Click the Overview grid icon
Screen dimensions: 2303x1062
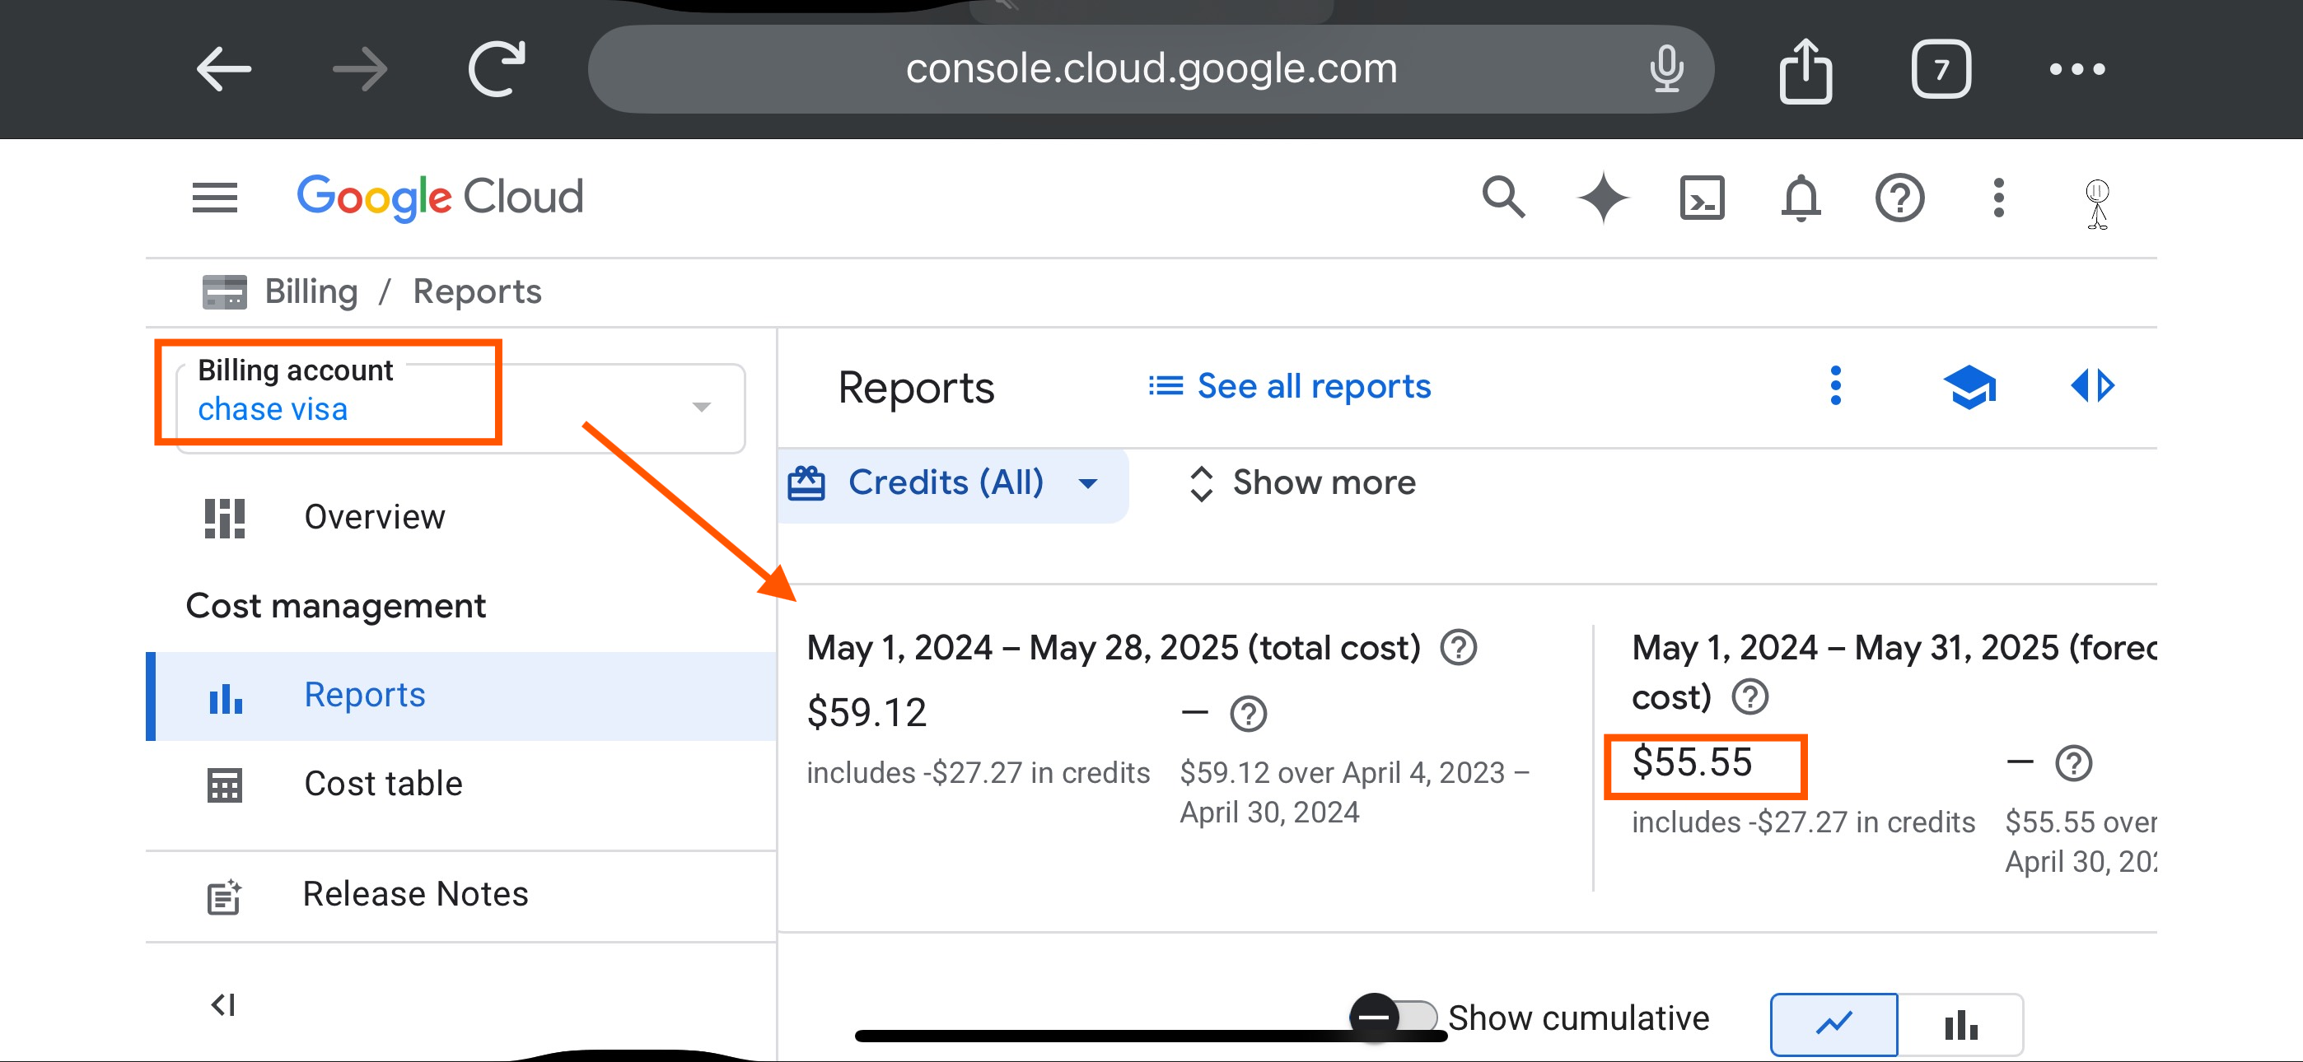click(x=224, y=518)
